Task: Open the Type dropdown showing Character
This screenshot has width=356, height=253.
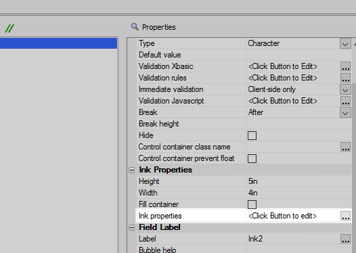Action: (x=345, y=43)
